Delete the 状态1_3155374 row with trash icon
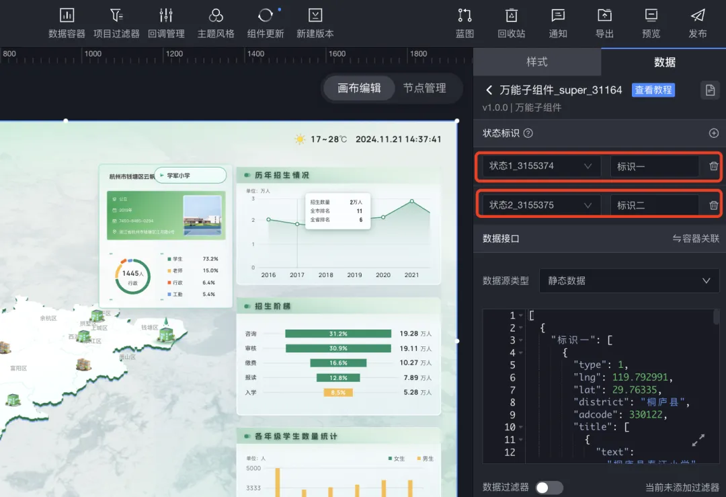The image size is (726, 497). [713, 166]
